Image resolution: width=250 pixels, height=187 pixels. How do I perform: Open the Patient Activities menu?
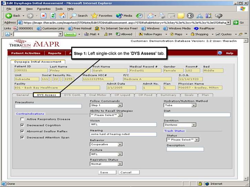coord(26,53)
